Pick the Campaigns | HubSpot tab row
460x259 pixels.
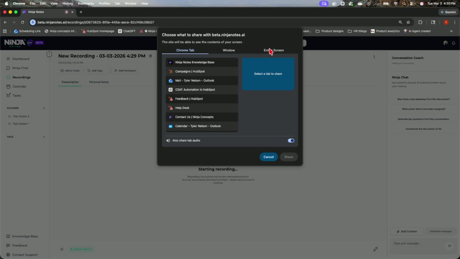point(202,72)
